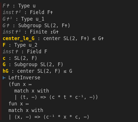Click the inaccessible name inst†² hypothesis
The image size is (138, 122).
[x=12, y=12]
